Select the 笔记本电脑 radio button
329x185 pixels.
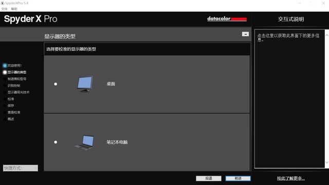pyautogui.click(x=56, y=142)
